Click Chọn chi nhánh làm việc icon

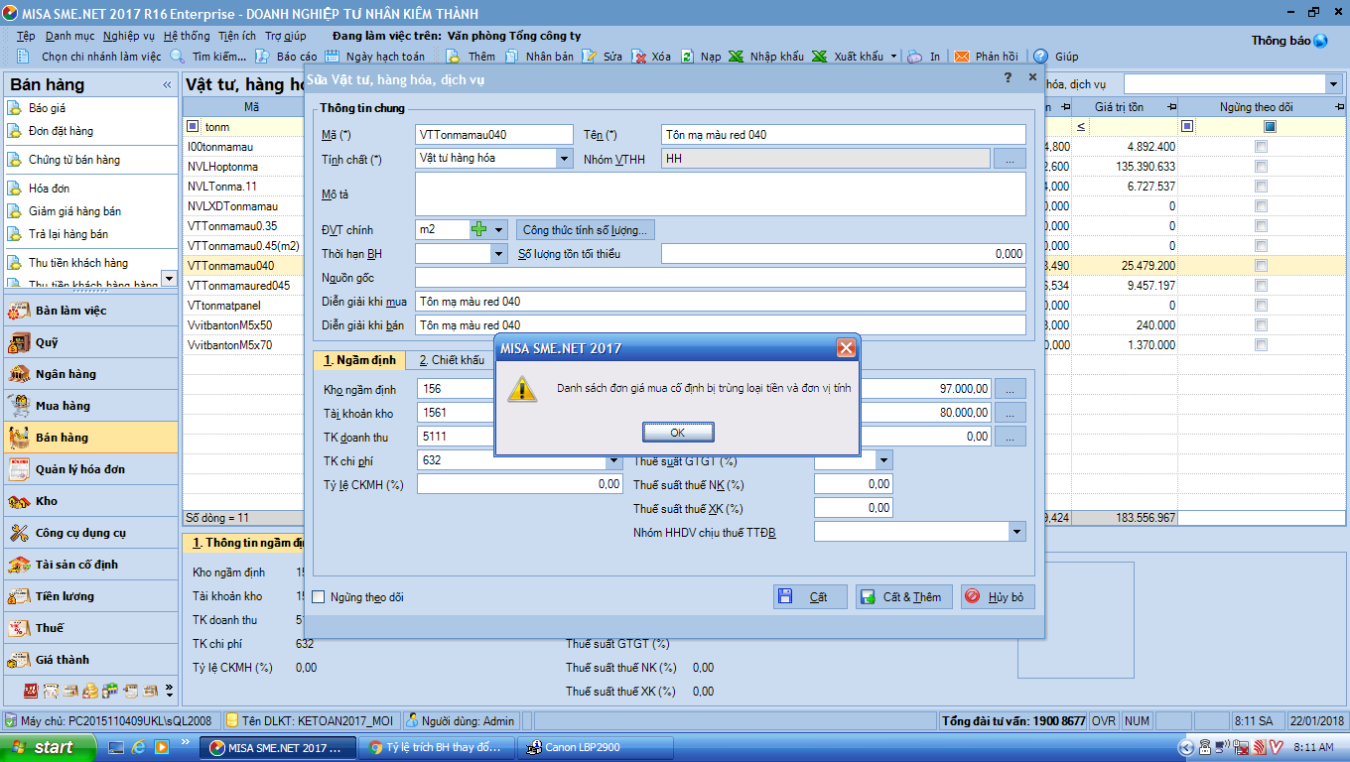coord(23,57)
